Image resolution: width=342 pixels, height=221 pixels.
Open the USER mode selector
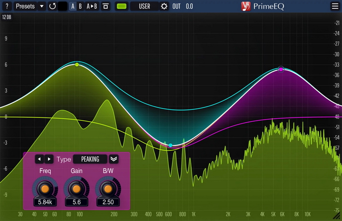[144, 6]
